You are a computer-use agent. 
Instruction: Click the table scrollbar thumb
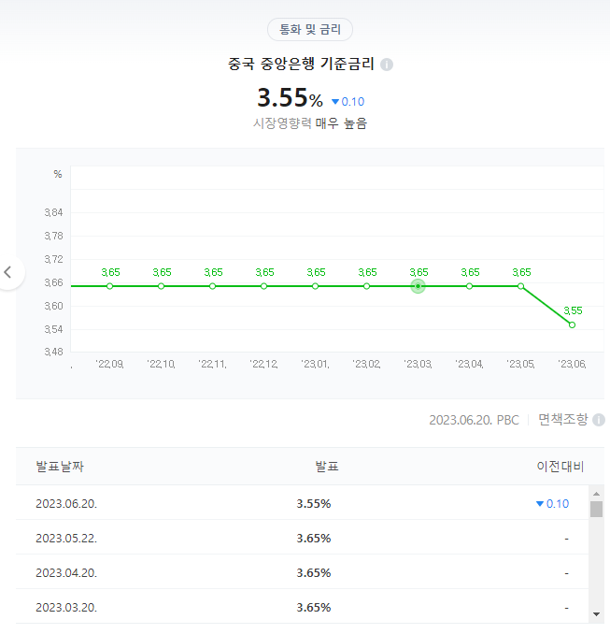pyautogui.click(x=596, y=509)
